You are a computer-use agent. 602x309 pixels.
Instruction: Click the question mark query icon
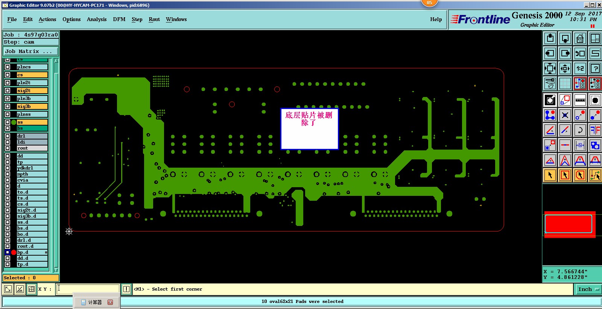point(595,68)
